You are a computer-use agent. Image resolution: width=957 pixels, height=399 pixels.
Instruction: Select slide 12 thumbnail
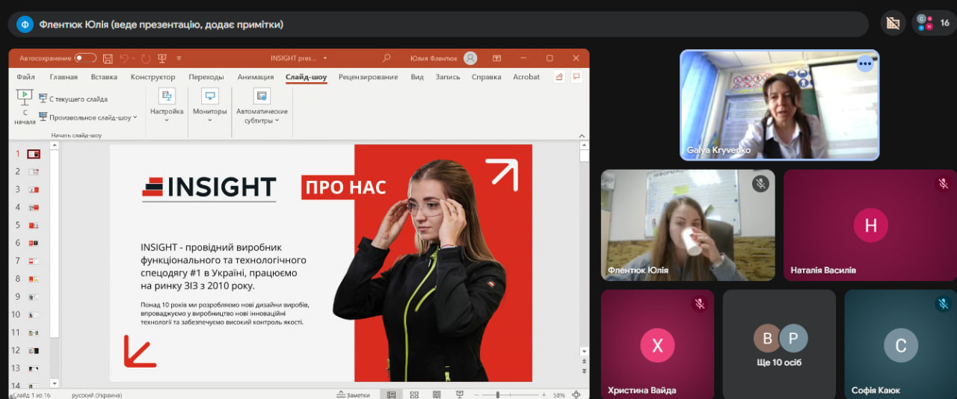coord(34,350)
